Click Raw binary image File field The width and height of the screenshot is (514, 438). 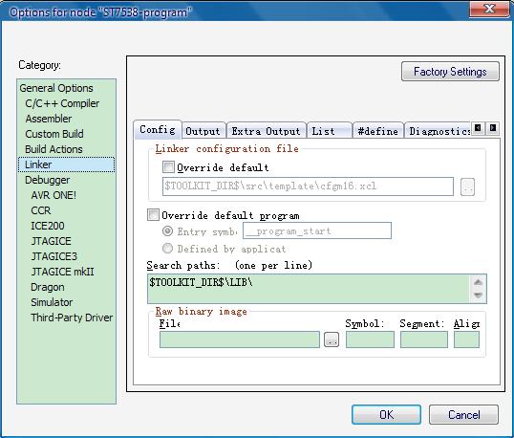coord(240,339)
